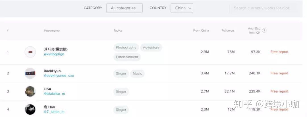
Task: Click BaekHyun's profile avatar
Action: (30, 73)
